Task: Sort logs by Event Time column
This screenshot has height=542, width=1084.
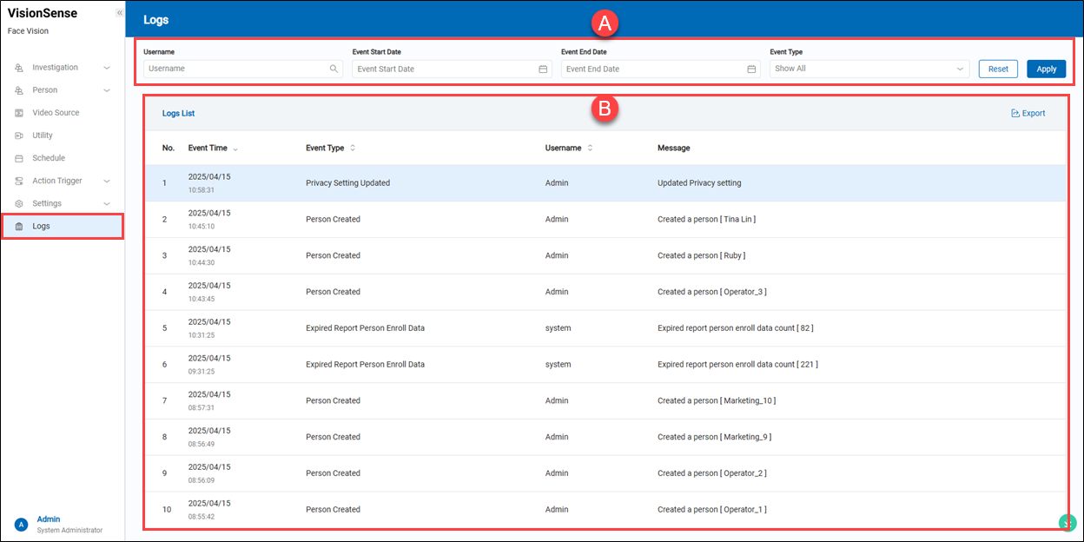Action: pyautogui.click(x=235, y=149)
